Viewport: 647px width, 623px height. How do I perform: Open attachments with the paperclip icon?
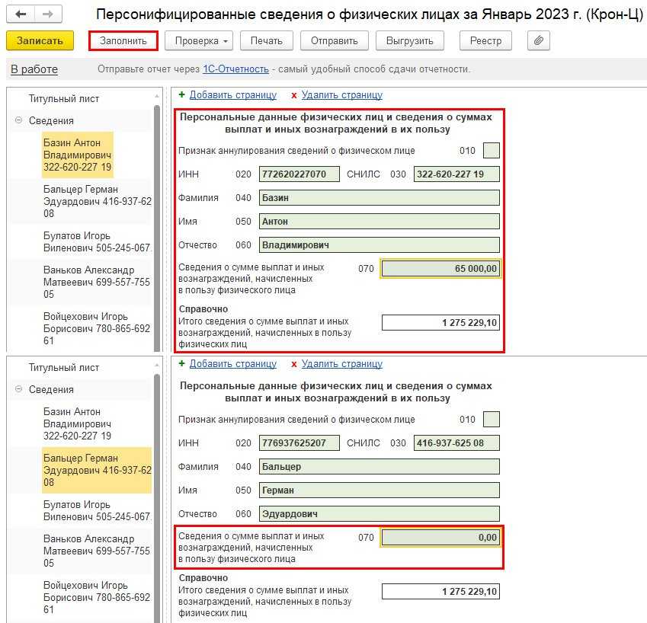click(x=538, y=40)
